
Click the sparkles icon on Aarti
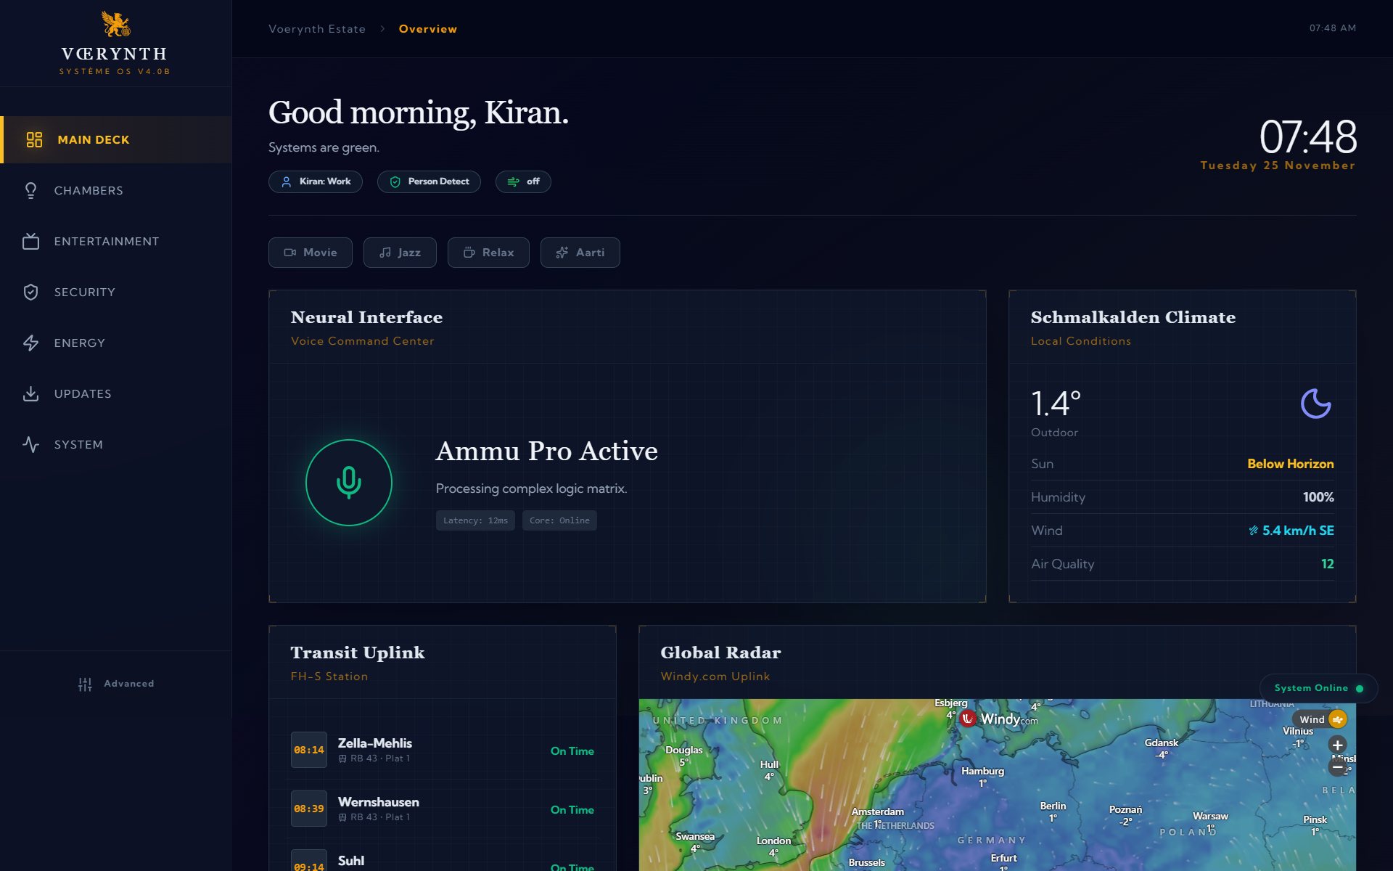[x=562, y=253]
